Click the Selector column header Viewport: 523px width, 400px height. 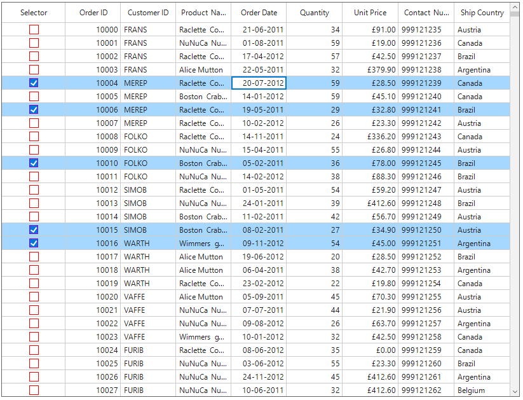coord(33,13)
